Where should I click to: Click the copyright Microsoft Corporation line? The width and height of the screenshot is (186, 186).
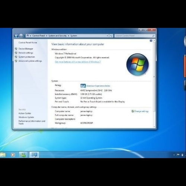[82, 58]
